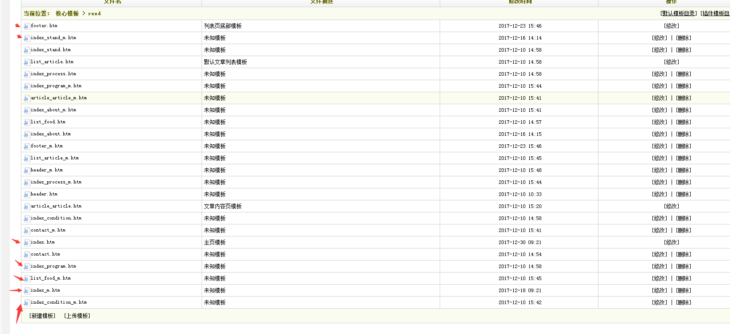Image resolution: width=730 pixels, height=334 pixels.
Task: Click 修改 for contact.htm
Action: point(660,255)
